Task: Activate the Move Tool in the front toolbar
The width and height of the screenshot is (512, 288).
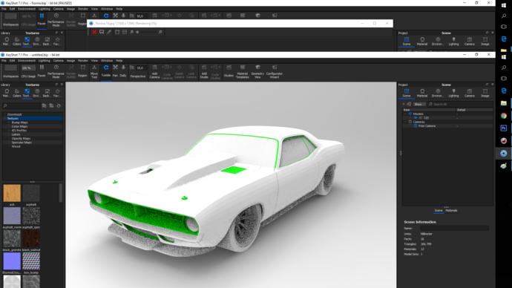Action: coord(94,71)
